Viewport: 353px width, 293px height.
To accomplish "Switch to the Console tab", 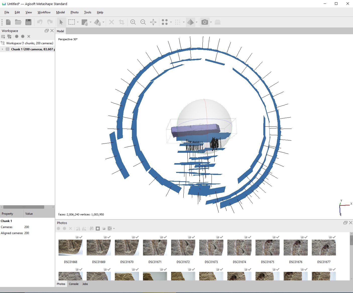I will 74,284.
